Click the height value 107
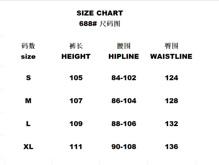 click(x=76, y=101)
